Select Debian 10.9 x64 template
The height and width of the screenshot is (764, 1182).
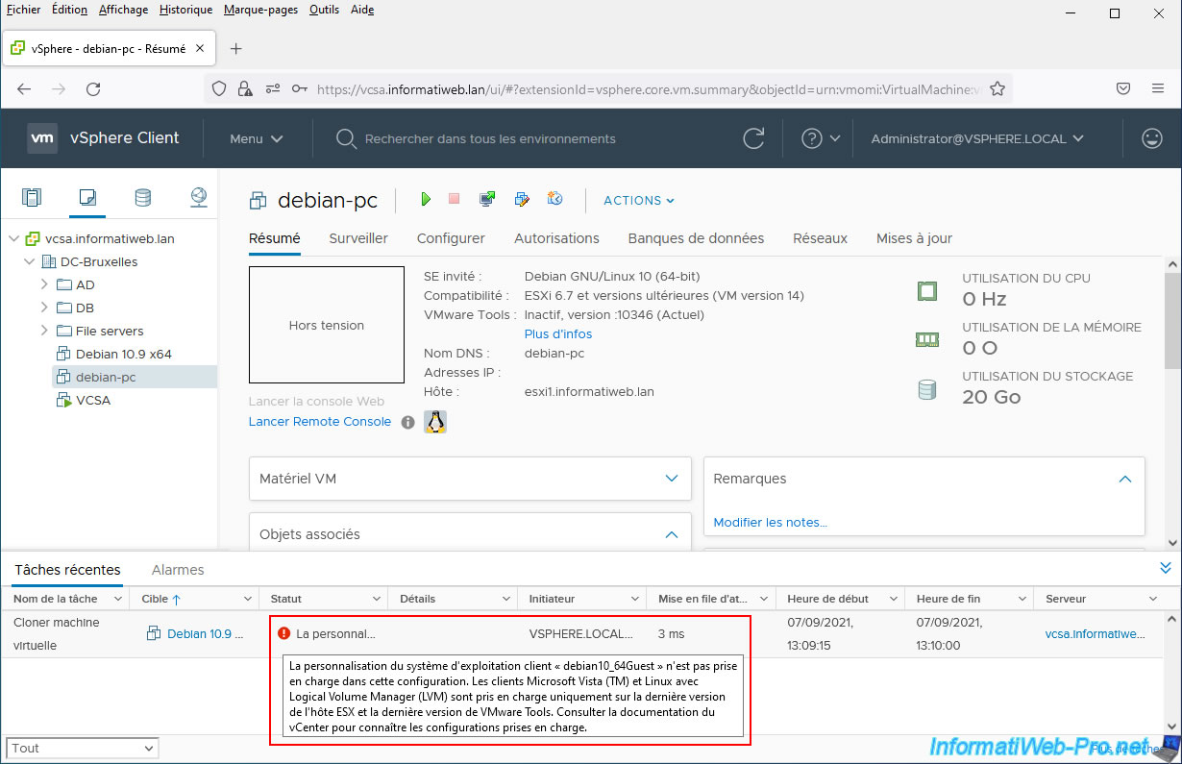(124, 354)
